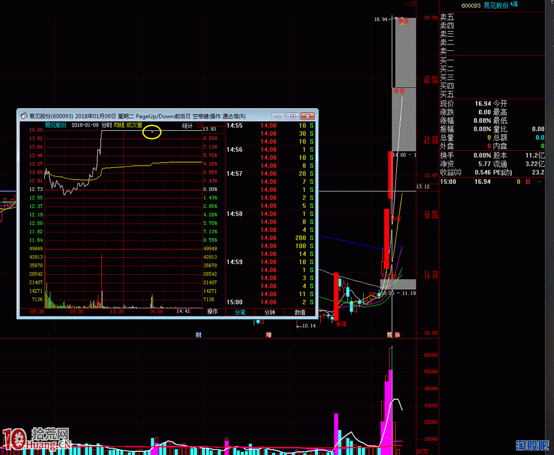Viewport: 554px width, 455px height.
Task: Click the 易见股份 name in intraday header
Action: tap(56, 125)
